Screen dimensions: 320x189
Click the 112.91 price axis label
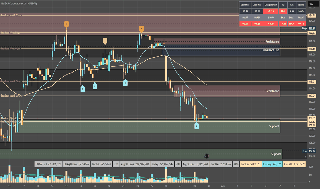coord(312,96)
